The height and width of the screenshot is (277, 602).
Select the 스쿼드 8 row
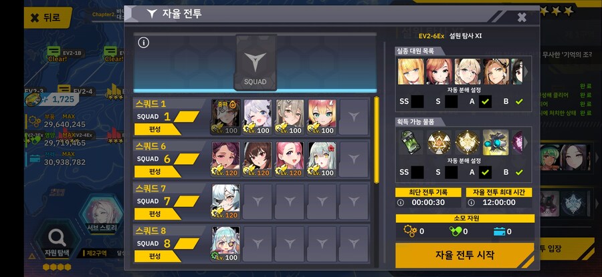pyautogui.click(x=252, y=244)
